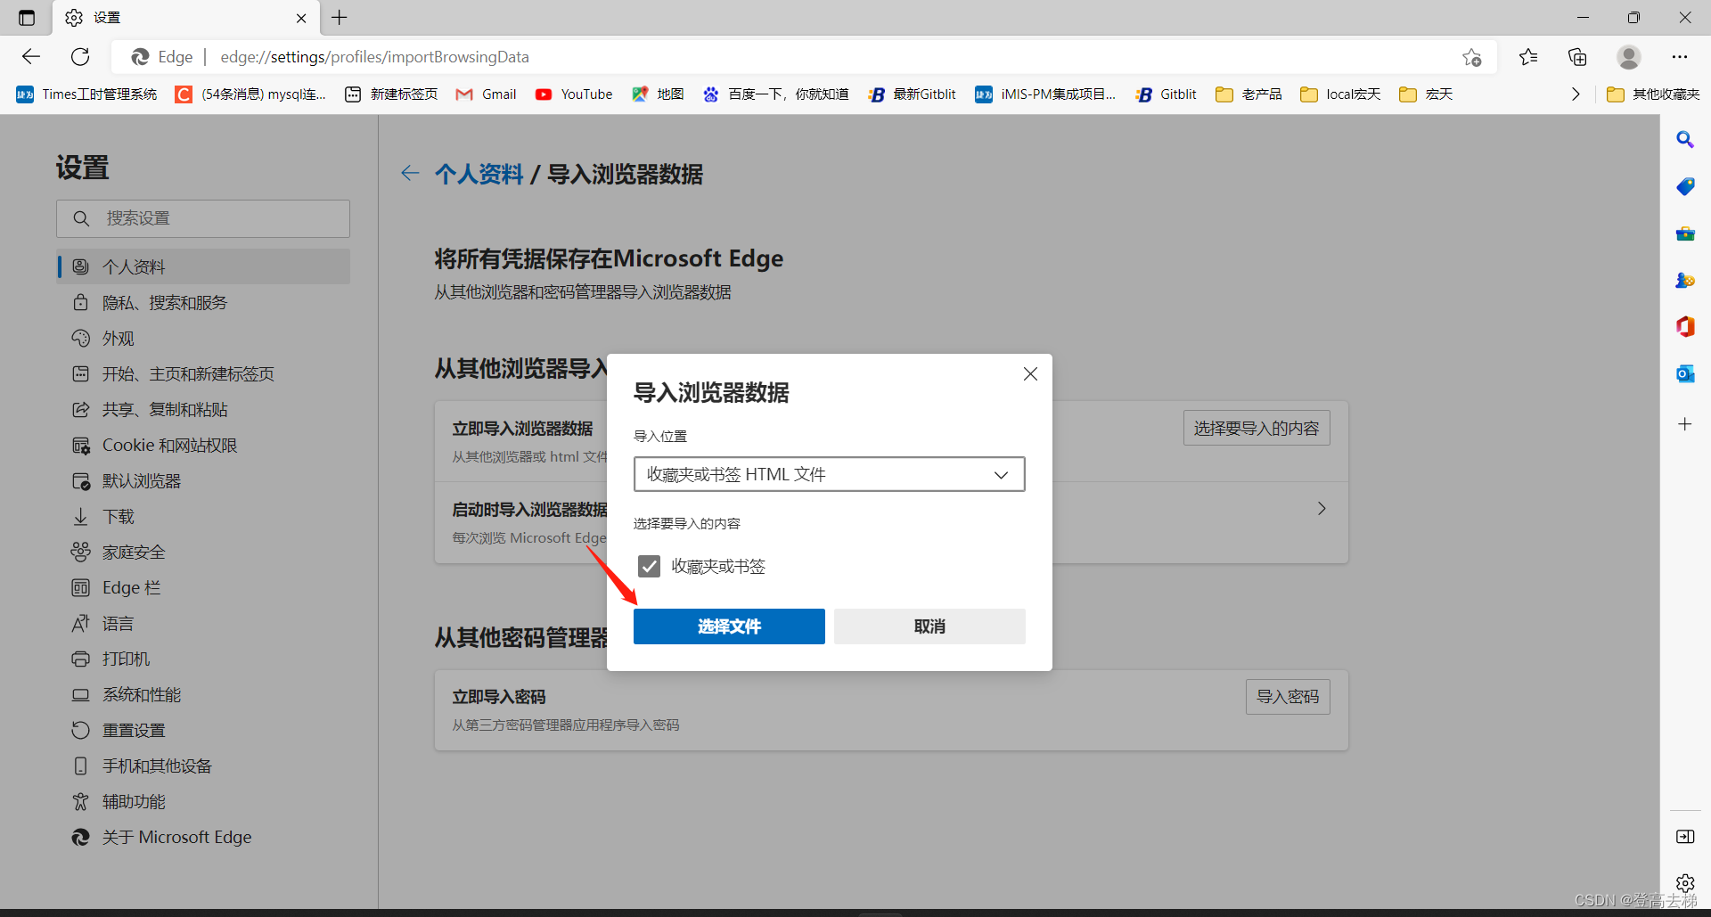This screenshot has height=917, width=1711.
Task: Select 辅助功能 settings item
Action: [x=203, y=802]
